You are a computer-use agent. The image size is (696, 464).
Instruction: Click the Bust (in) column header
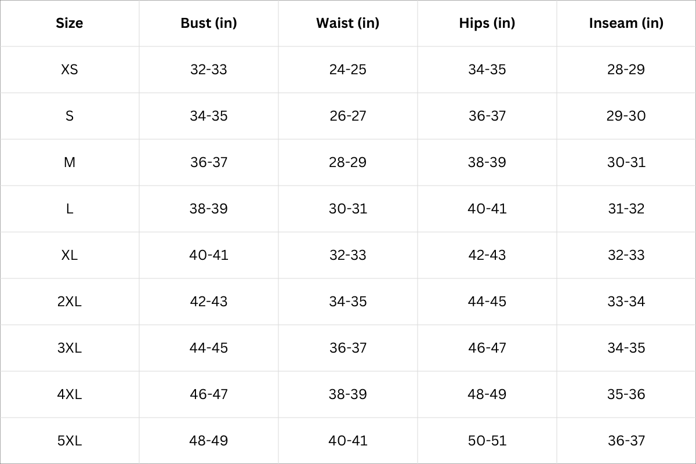pyautogui.click(x=209, y=23)
